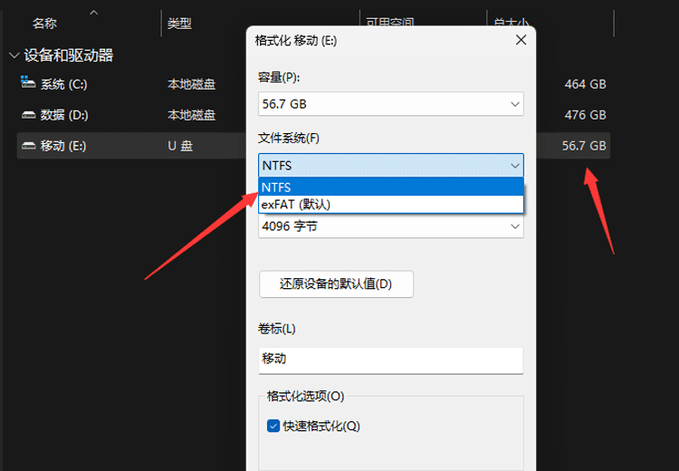Screen dimensions: 679x471
Task: Choose NTFS in the file system list
Action: [x=390, y=187]
